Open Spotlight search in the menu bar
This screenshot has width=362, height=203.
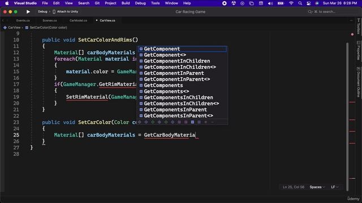tap(300, 3)
